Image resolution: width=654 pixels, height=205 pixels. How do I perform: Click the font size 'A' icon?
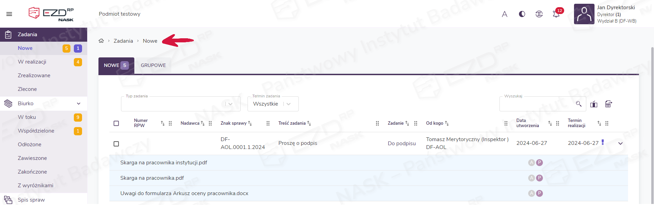click(504, 14)
